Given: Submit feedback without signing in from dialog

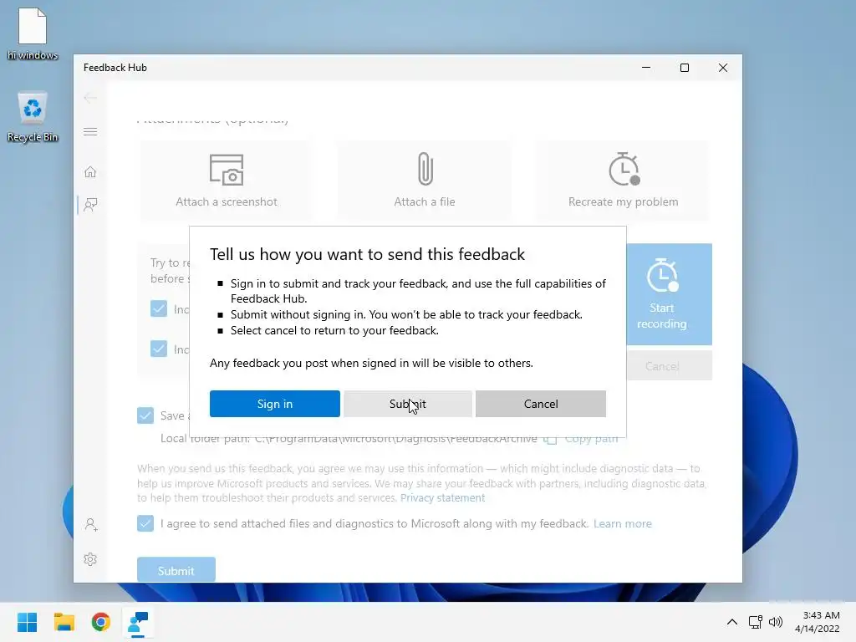Looking at the screenshot, I should coord(408,404).
